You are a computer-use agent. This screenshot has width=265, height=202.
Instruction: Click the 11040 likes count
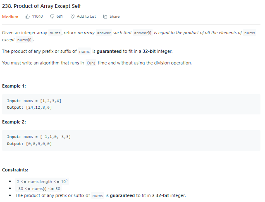click(37, 17)
